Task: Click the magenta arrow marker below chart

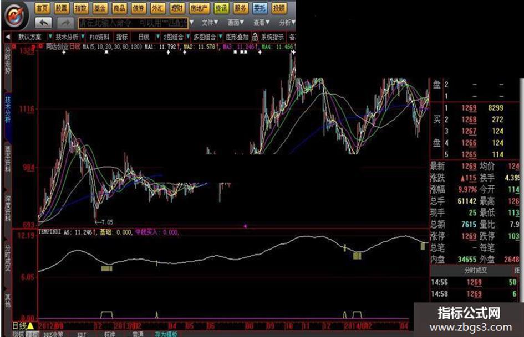Action: [245, 226]
